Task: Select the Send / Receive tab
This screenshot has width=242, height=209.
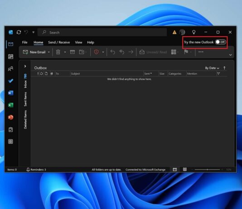Action: [x=59, y=43]
